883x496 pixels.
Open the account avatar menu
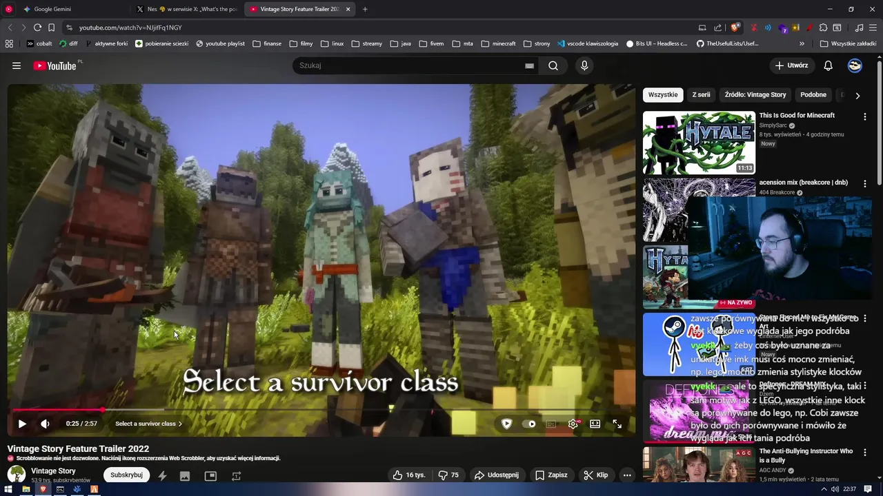(855, 65)
